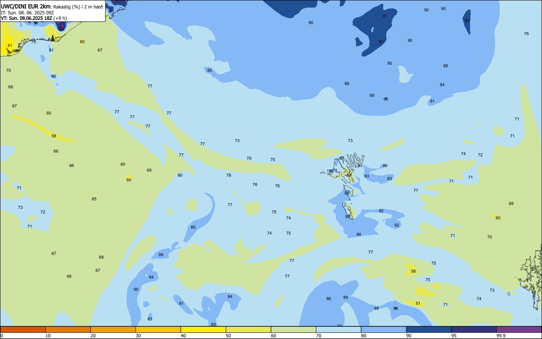
Task: Select the 'Rakastig (%) í 2 m hæð' parameter label
Action: click(x=78, y=7)
